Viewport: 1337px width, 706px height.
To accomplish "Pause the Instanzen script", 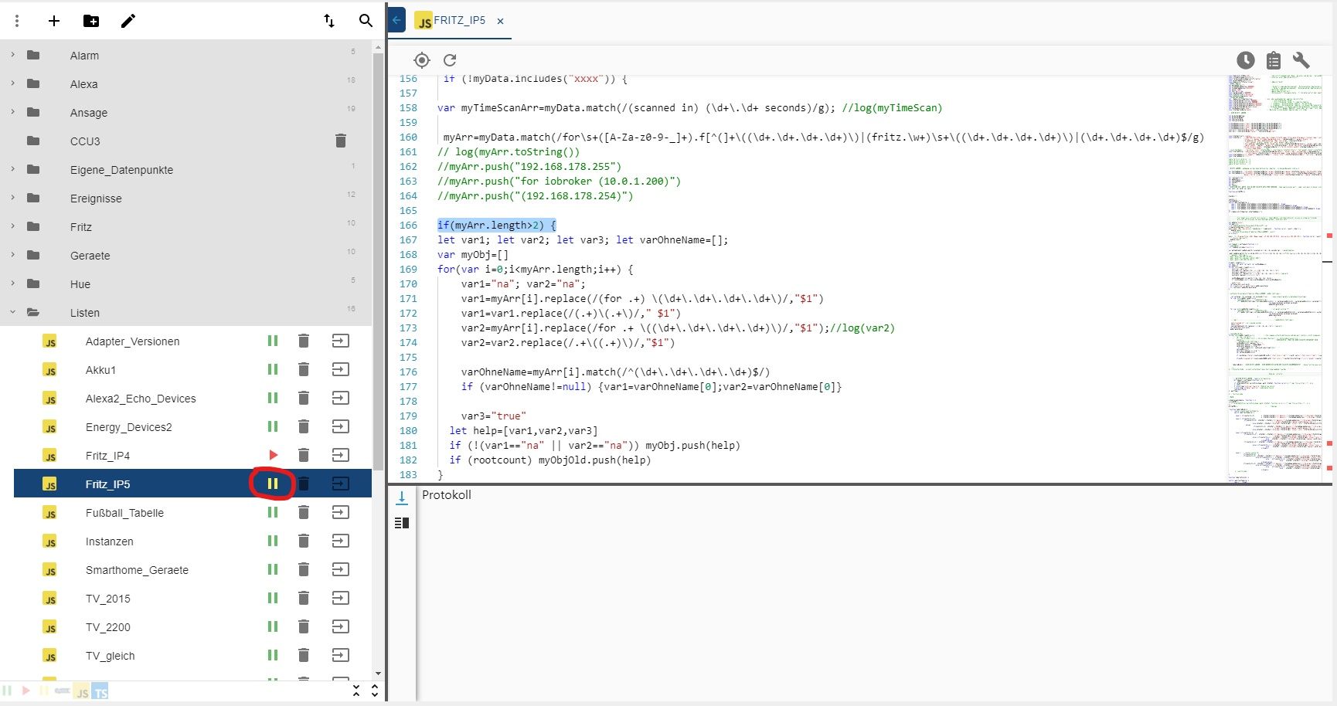I will 273,541.
